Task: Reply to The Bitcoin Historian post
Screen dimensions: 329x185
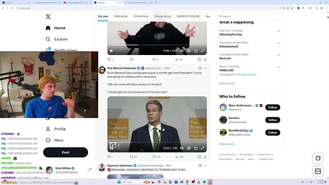Action: [110, 157]
